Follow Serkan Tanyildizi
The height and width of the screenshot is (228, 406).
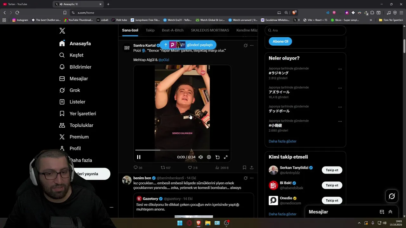point(332,170)
